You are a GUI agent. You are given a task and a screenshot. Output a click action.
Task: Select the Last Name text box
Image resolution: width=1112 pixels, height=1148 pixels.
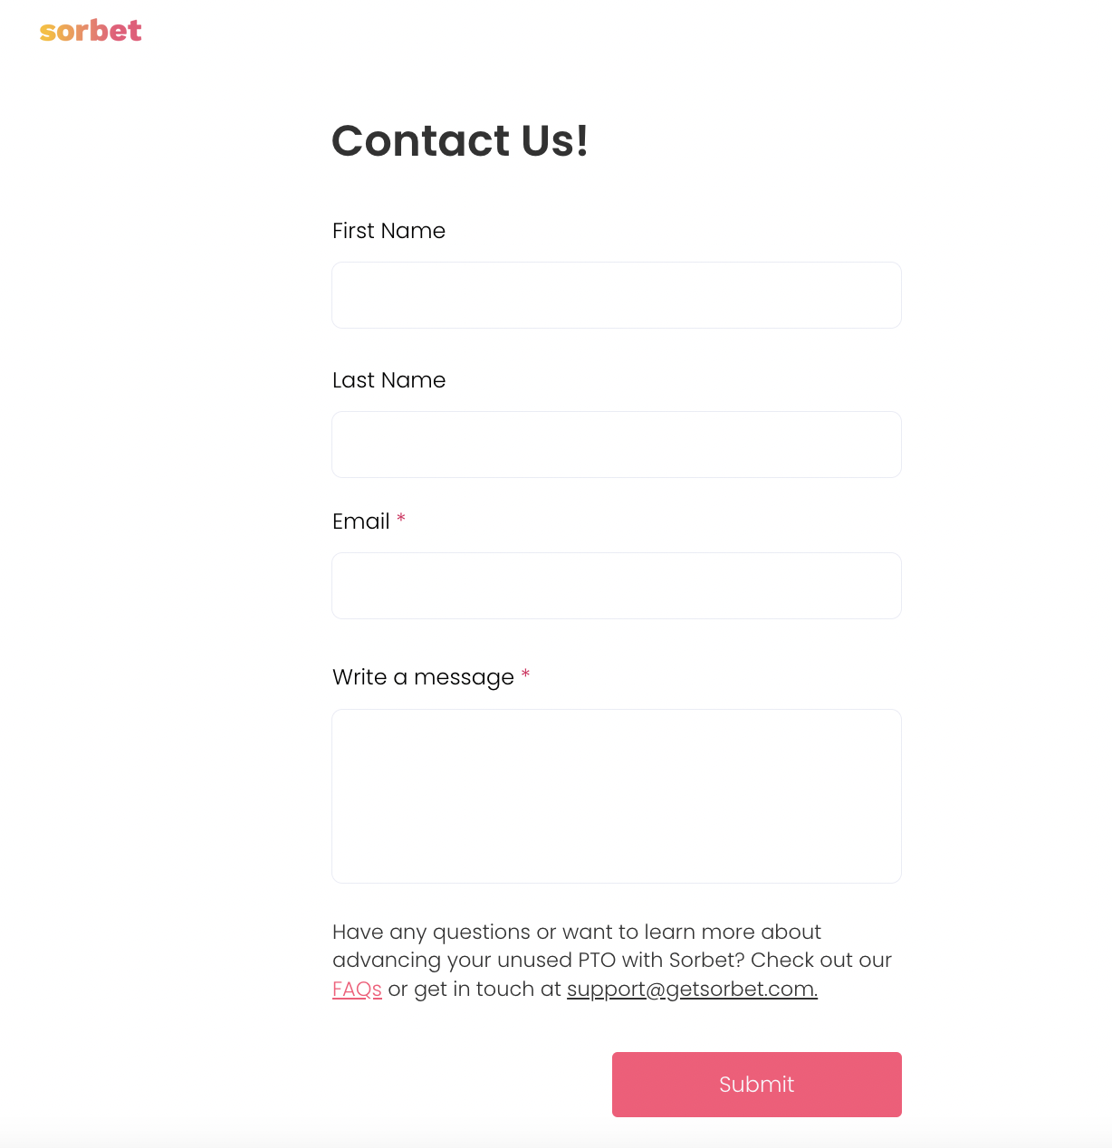point(617,445)
